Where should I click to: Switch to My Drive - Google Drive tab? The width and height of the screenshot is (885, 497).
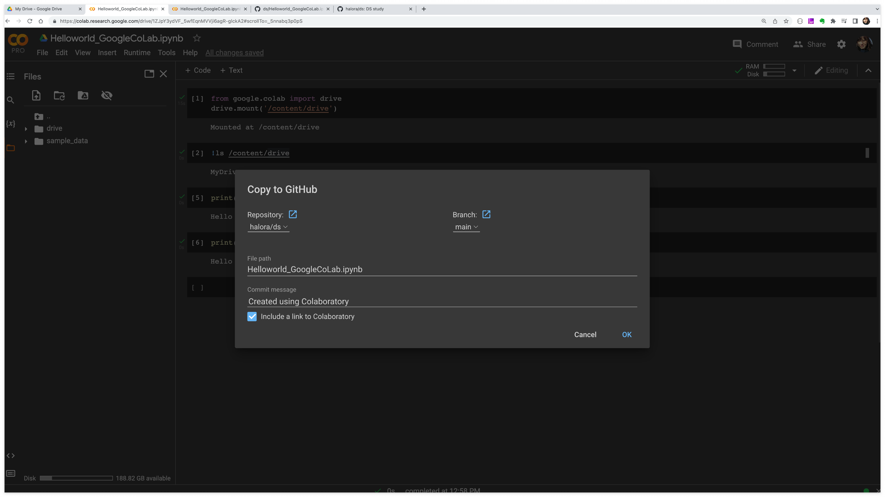pos(45,9)
